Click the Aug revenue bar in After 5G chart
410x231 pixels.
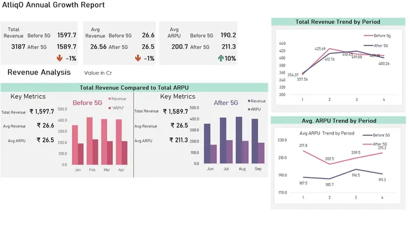tap(239, 140)
